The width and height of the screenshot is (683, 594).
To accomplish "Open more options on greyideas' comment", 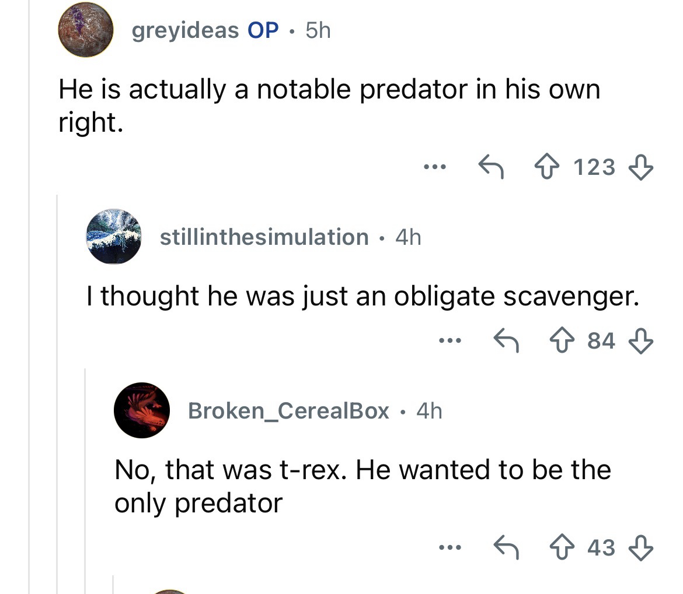I will pyautogui.click(x=435, y=167).
